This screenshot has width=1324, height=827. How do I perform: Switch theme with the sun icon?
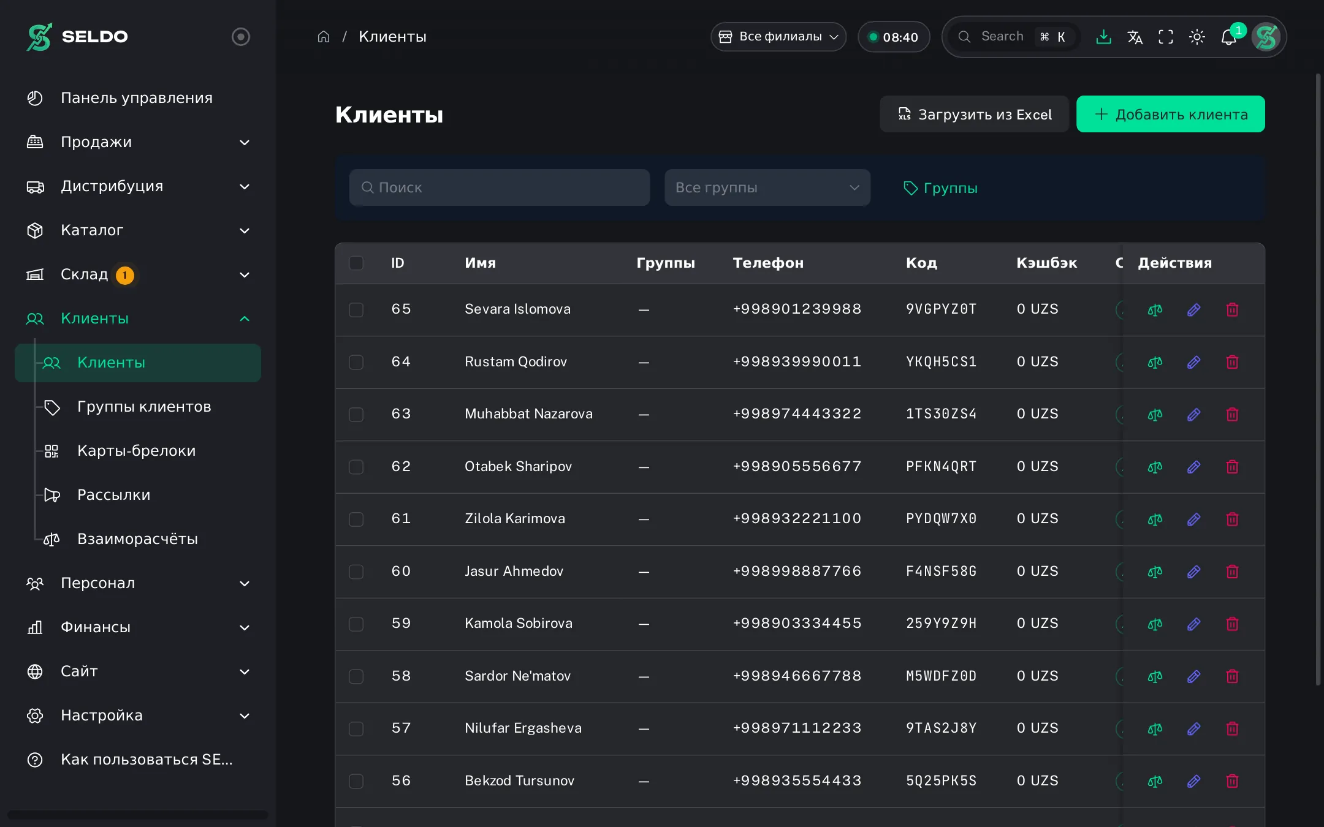click(x=1197, y=37)
